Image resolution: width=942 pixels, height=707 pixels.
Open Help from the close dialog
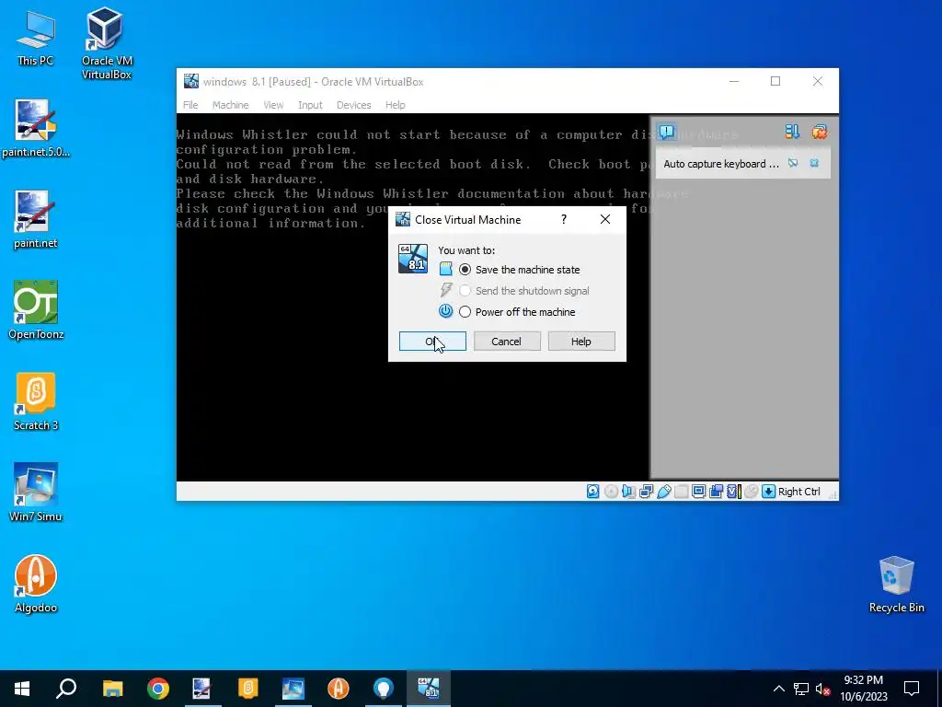coord(581,342)
